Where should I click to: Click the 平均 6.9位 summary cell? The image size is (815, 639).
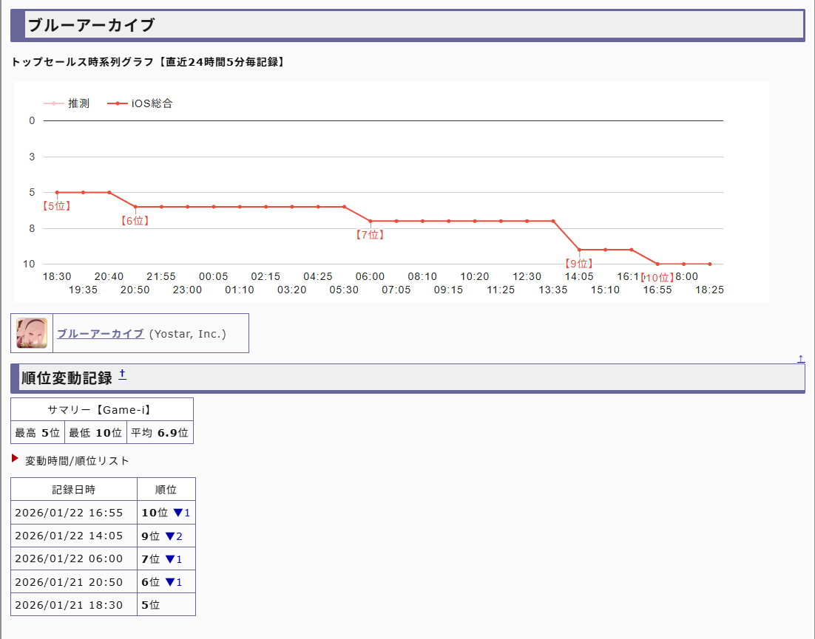pyautogui.click(x=159, y=432)
